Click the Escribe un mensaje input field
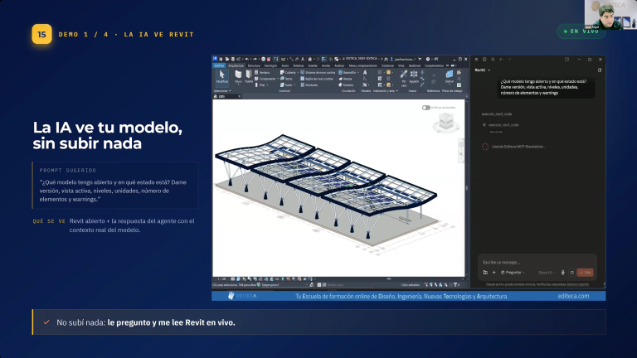 coord(537,262)
